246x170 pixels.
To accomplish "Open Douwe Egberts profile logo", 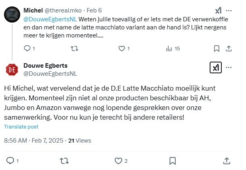I will point(12,69).
